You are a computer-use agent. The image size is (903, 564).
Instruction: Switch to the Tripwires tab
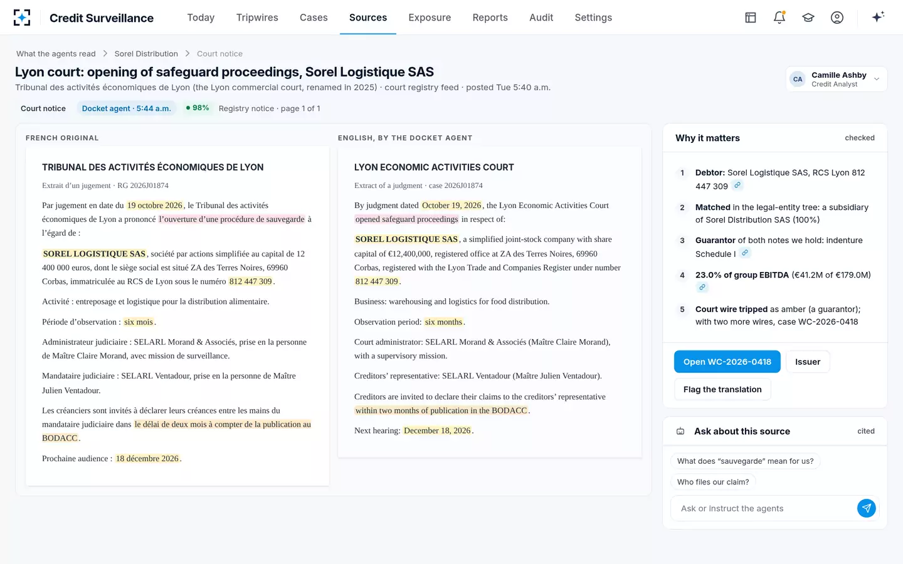(x=257, y=18)
